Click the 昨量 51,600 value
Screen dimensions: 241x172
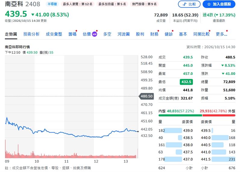[x=229, y=90]
